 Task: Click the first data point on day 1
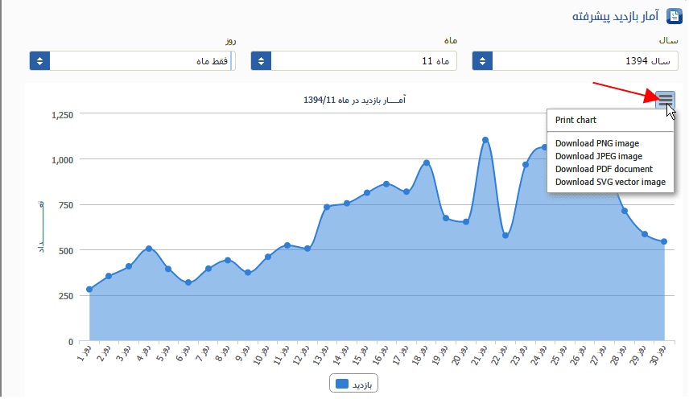click(x=89, y=290)
